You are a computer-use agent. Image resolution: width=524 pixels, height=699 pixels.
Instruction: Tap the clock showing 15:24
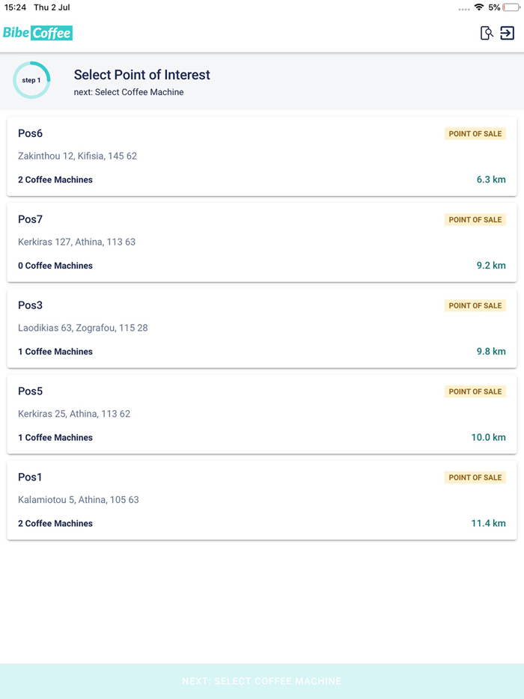(x=16, y=8)
